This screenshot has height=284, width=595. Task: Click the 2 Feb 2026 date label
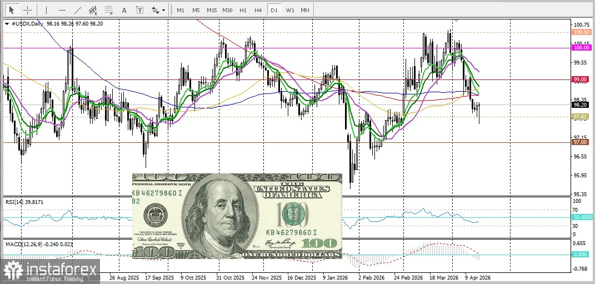[371, 277]
